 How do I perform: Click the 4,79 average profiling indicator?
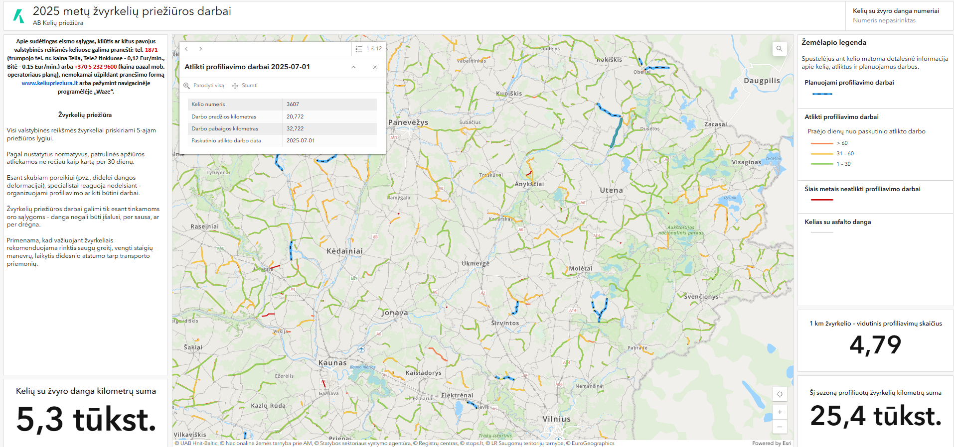(875, 344)
